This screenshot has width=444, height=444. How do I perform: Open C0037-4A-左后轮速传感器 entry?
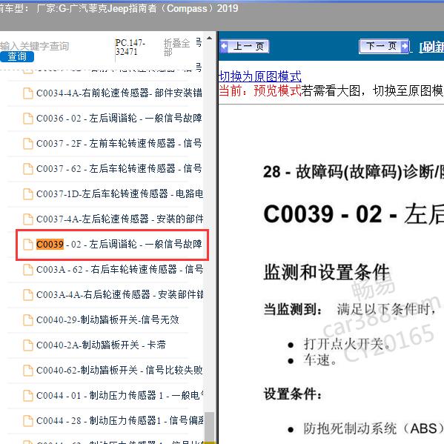click(120, 219)
